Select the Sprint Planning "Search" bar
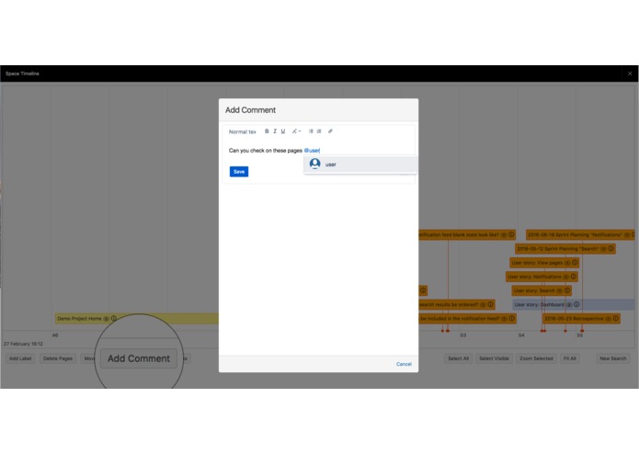Viewport: 639px width, 454px height. click(565, 248)
